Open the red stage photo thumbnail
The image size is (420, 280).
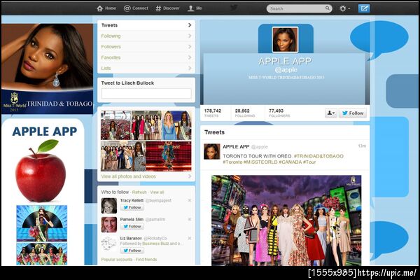coord(169,156)
